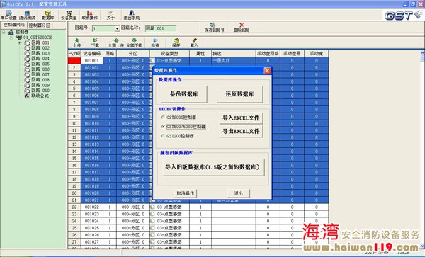Open 设备类型 device type tool

pos(69,15)
